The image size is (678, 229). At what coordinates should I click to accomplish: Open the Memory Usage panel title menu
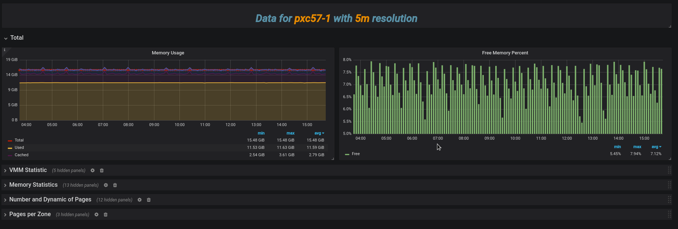pos(168,53)
